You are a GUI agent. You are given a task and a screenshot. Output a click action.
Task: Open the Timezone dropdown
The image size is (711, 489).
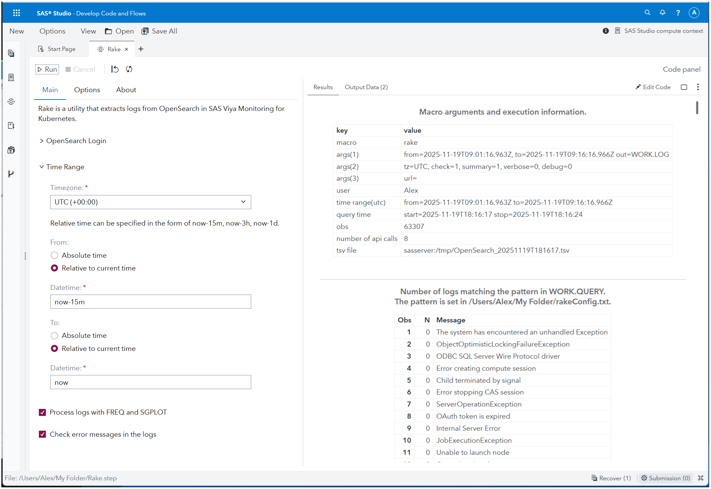pyautogui.click(x=151, y=202)
